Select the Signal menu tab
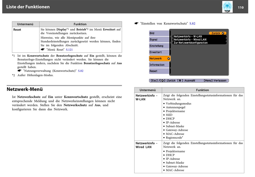The height and width of the screenshot is (177, 255). pos(159,39)
